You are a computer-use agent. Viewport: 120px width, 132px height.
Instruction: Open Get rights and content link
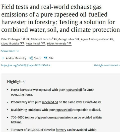coord(107,65)
